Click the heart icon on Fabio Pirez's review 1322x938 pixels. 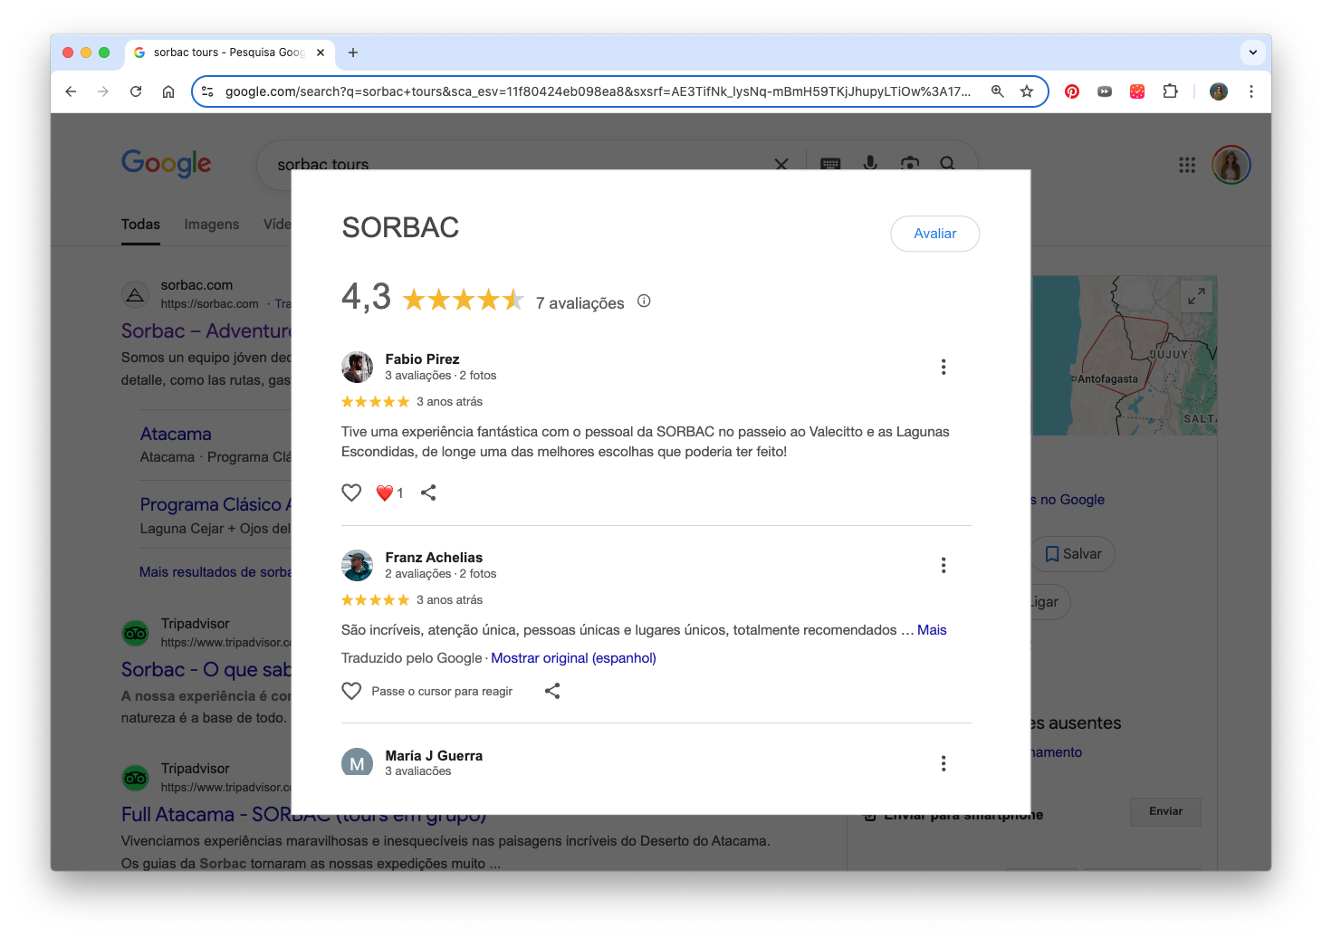pos(351,493)
